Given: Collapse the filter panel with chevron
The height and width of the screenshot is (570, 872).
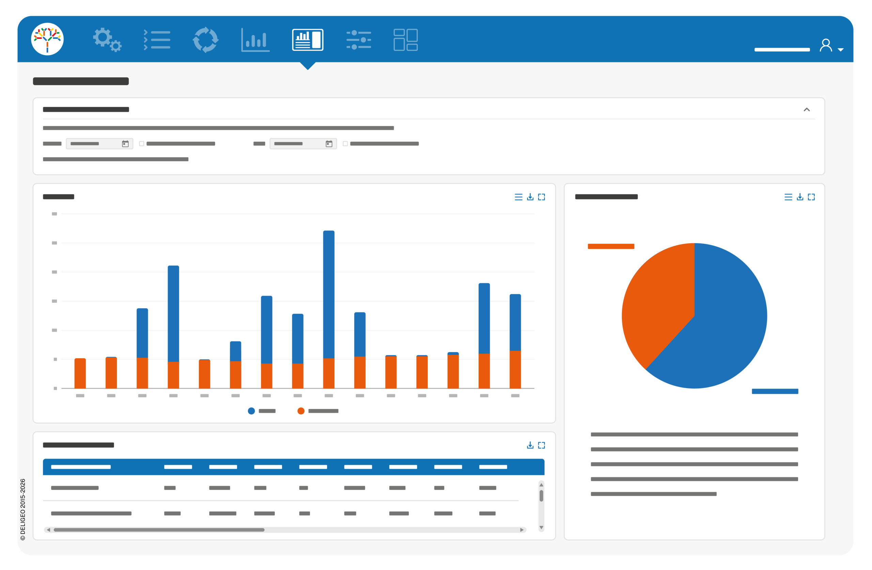Looking at the screenshot, I should (807, 110).
